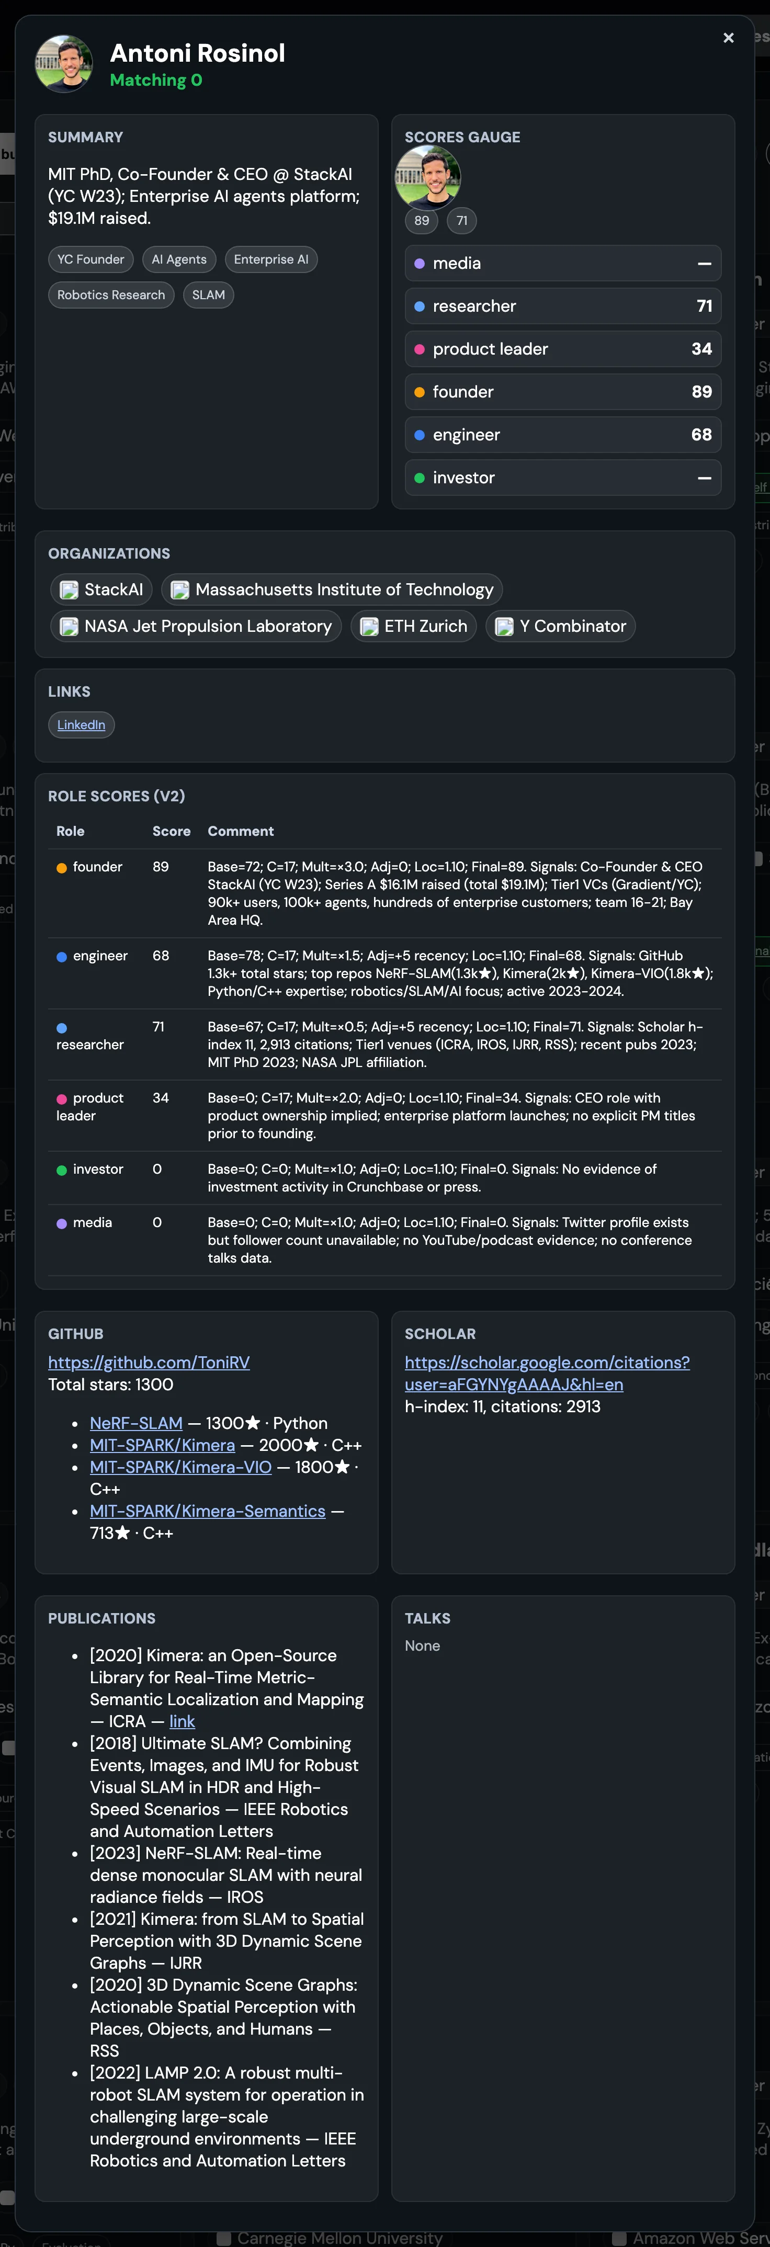
Task: Select the Robotics Research tag
Action: pyautogui.click(x=111, y=296)
